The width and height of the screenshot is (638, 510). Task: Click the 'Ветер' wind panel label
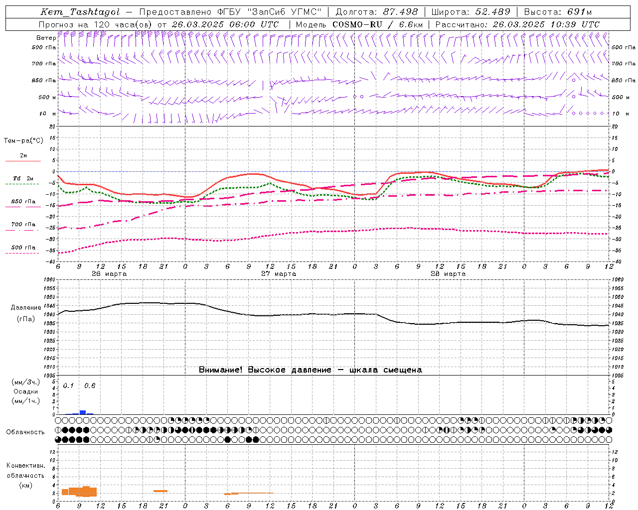tap(46, 38)
